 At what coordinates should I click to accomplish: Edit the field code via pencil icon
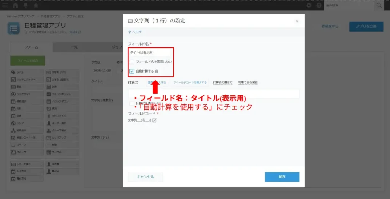(x=154, y=120)
